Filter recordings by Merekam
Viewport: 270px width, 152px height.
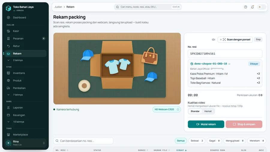click(x=257, y=141)
